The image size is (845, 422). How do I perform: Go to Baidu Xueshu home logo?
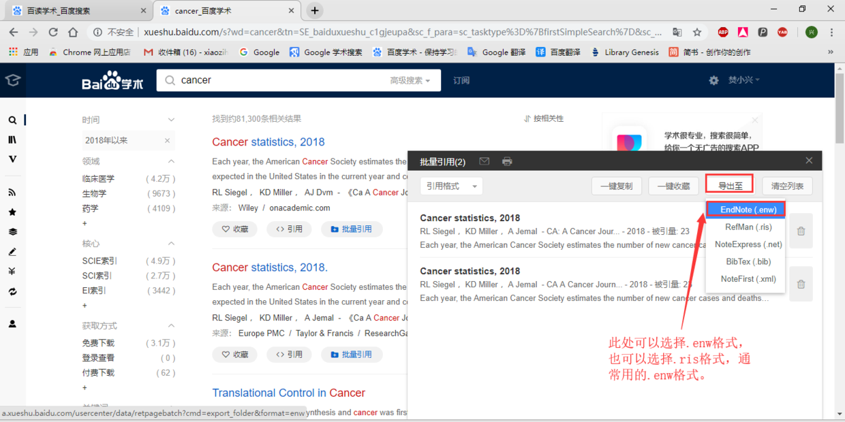pos(112,81)
